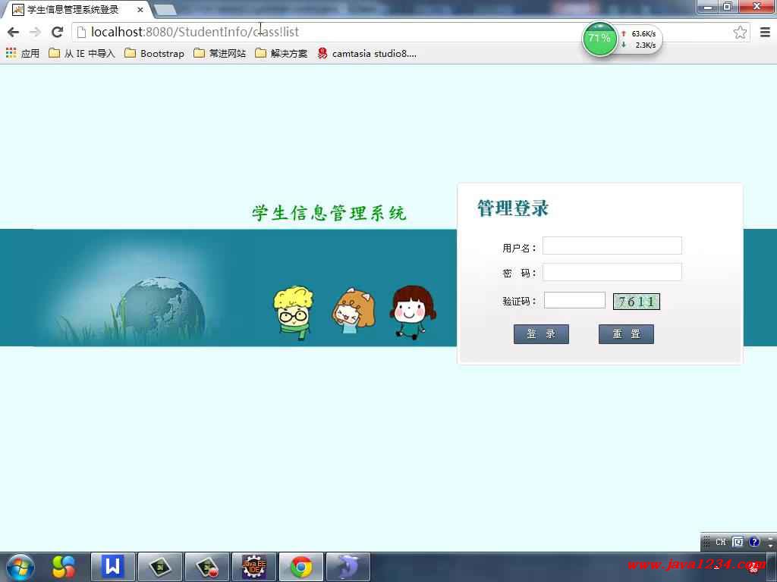Open the 常进网站 bookmark folder

click(x=219, y=54)
